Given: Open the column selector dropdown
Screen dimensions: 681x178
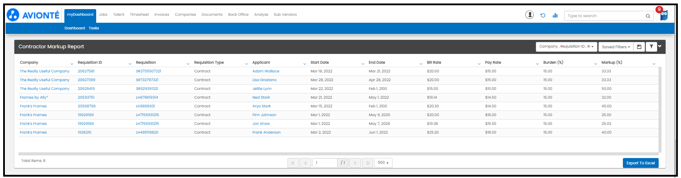Looking at the screenshot, I should pyautogui.click(x=566, y=47).
